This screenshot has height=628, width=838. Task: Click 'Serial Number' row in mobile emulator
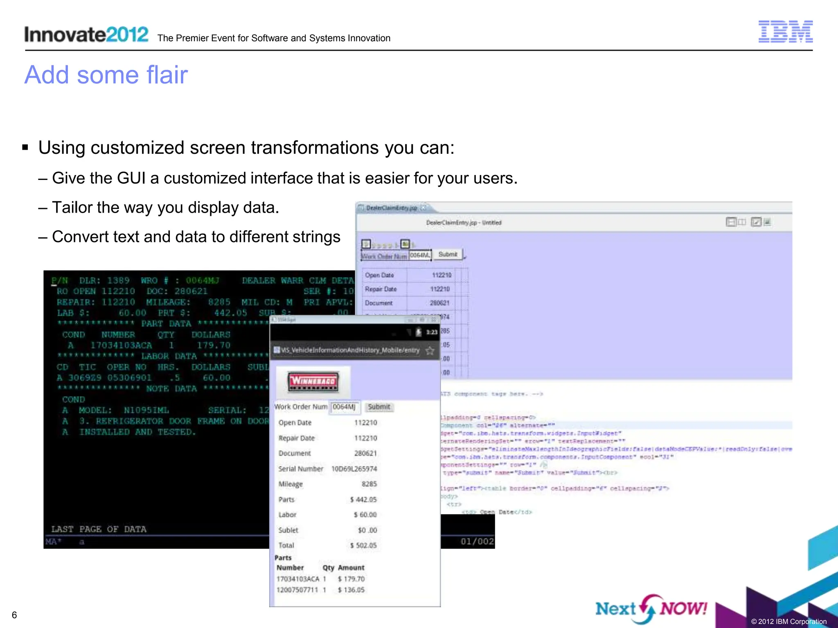click(x=328, y=469)
